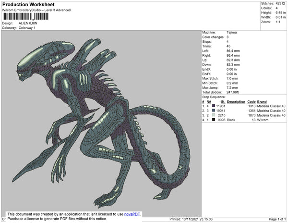Click the Brand column header

262,102
